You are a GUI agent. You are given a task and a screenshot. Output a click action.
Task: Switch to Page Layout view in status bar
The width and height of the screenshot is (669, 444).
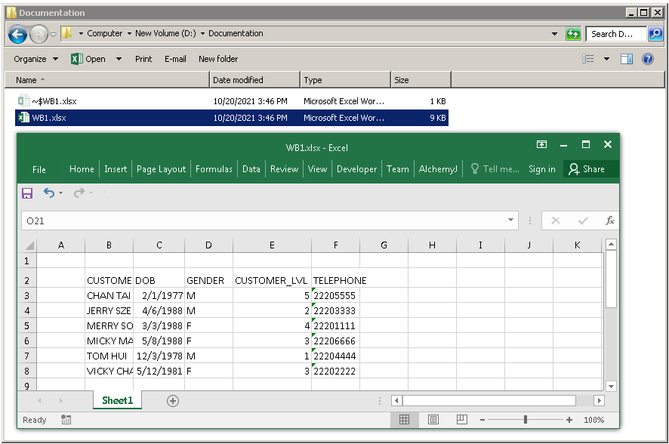click(433, 420)
